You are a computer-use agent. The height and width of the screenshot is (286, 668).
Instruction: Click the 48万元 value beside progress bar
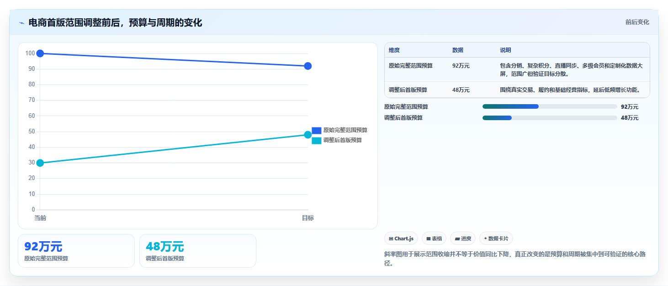click(x=630, y=118)
